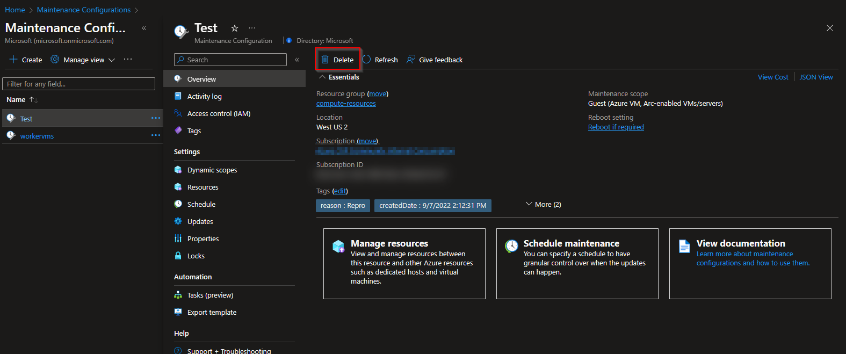Click the Updates gear icon
Viewport: 846px width, 354px height.
point(178,221)
